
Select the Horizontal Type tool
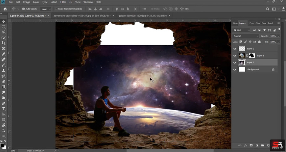tap(3, 109)
